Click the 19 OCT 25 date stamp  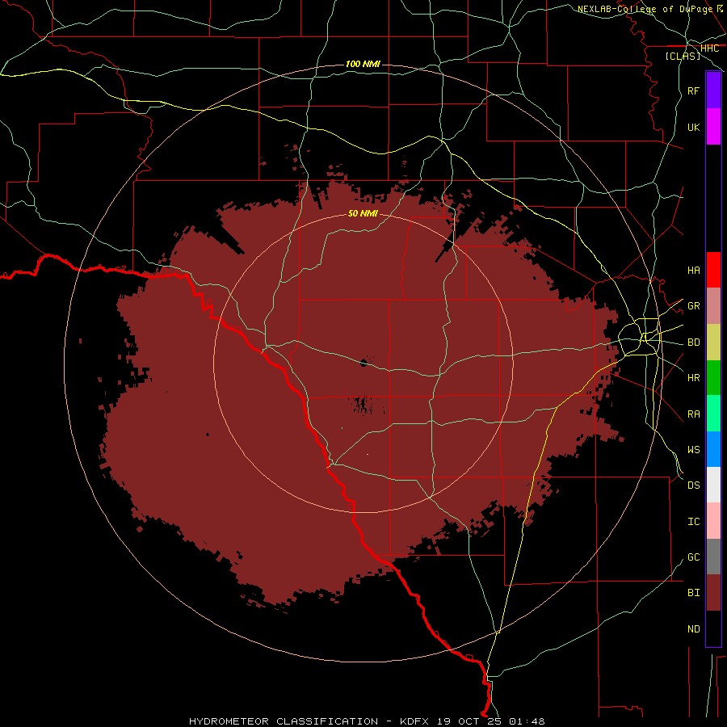coord(470,721)
